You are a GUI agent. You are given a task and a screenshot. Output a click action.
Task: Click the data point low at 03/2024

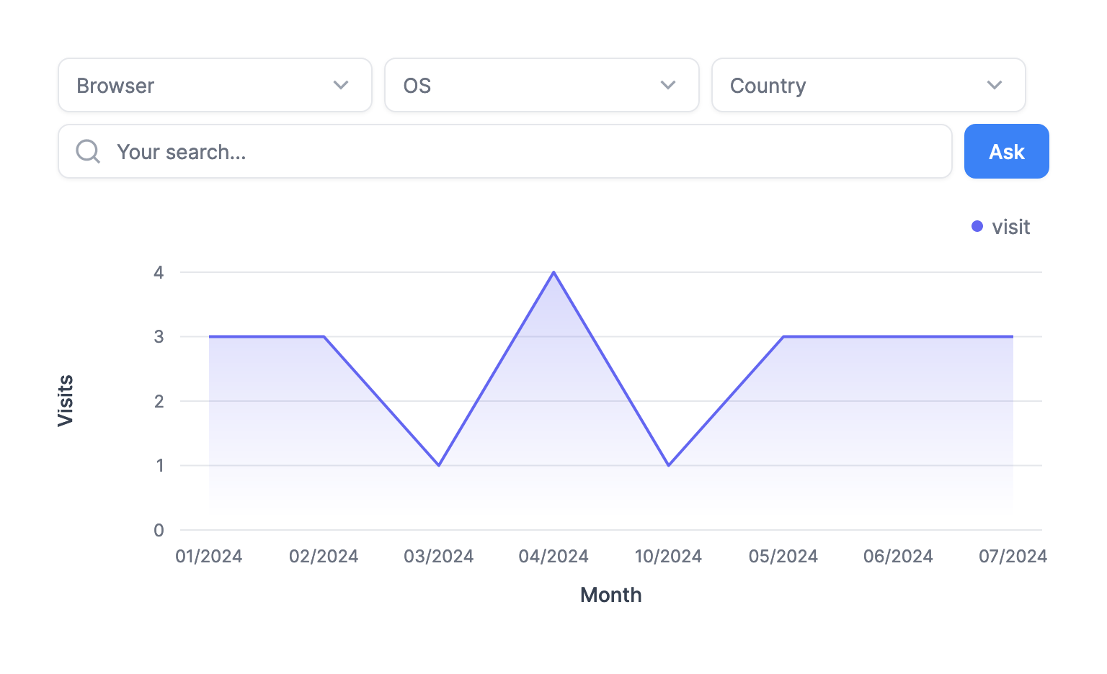[x=439, y=465]
